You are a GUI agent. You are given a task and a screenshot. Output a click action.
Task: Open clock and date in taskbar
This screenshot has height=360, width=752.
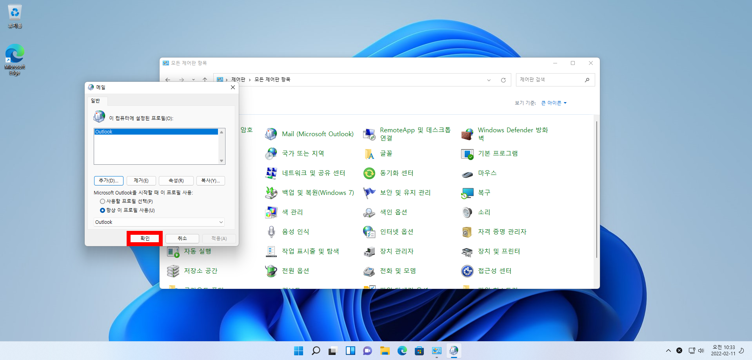tap(723, 350)
